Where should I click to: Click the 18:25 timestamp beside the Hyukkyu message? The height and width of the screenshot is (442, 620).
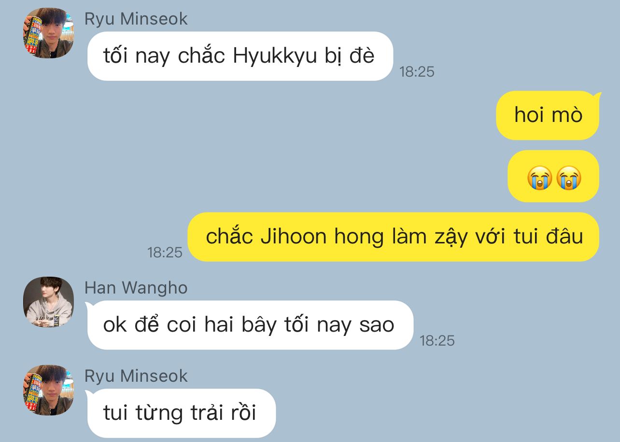pos(417,72)
